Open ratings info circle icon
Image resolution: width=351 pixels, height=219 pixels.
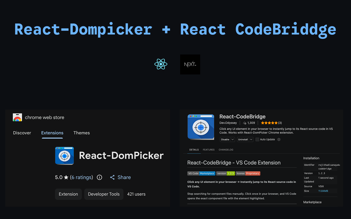(x=100, y=177)
